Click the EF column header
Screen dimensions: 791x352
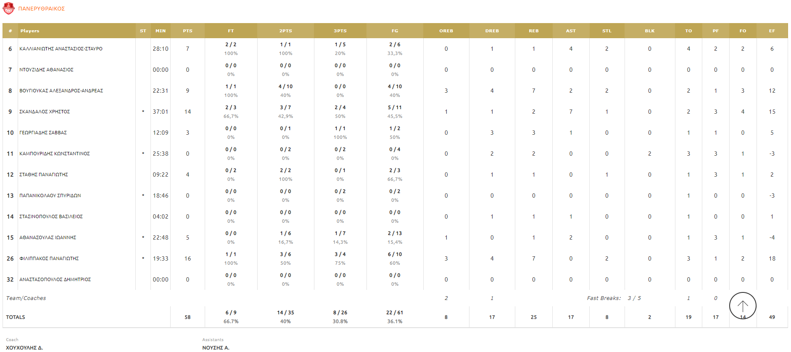tap(772, 31)
